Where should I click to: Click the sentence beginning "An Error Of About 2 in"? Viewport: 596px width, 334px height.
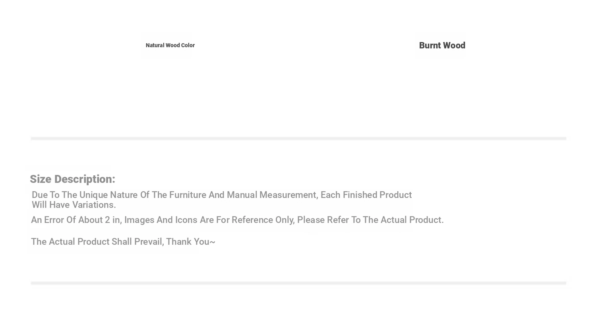pyautogui.click(x=237, y=220)
